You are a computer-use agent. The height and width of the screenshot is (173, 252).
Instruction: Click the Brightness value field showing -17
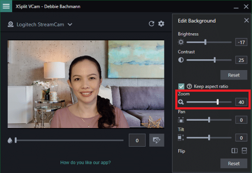241,42
